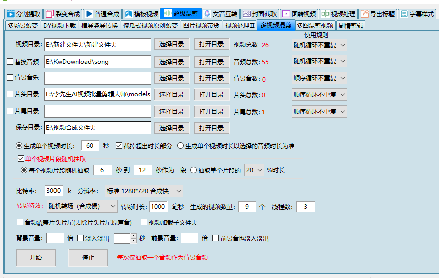The image size is (439, 278).
Task: Open the 模板视频 icon tab
Action: pyautogui.click(x=129, y=14)
